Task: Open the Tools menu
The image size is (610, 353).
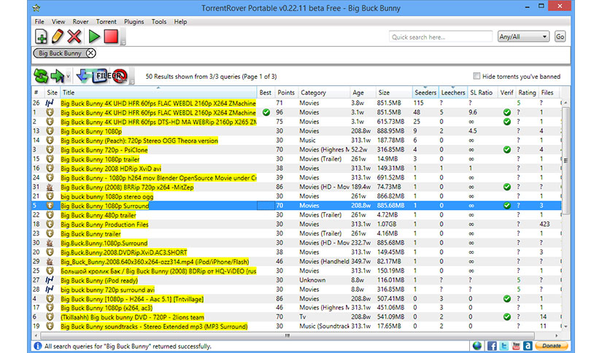Action: point(159,22)
